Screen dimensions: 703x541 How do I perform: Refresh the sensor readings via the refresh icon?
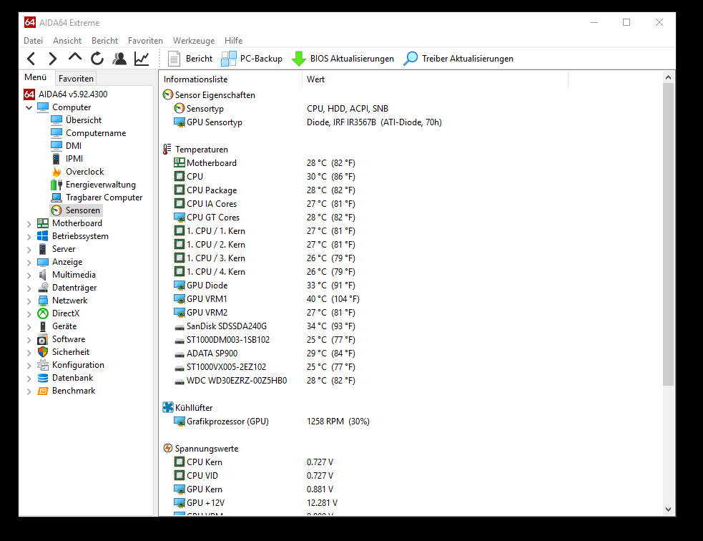point(97,59)
